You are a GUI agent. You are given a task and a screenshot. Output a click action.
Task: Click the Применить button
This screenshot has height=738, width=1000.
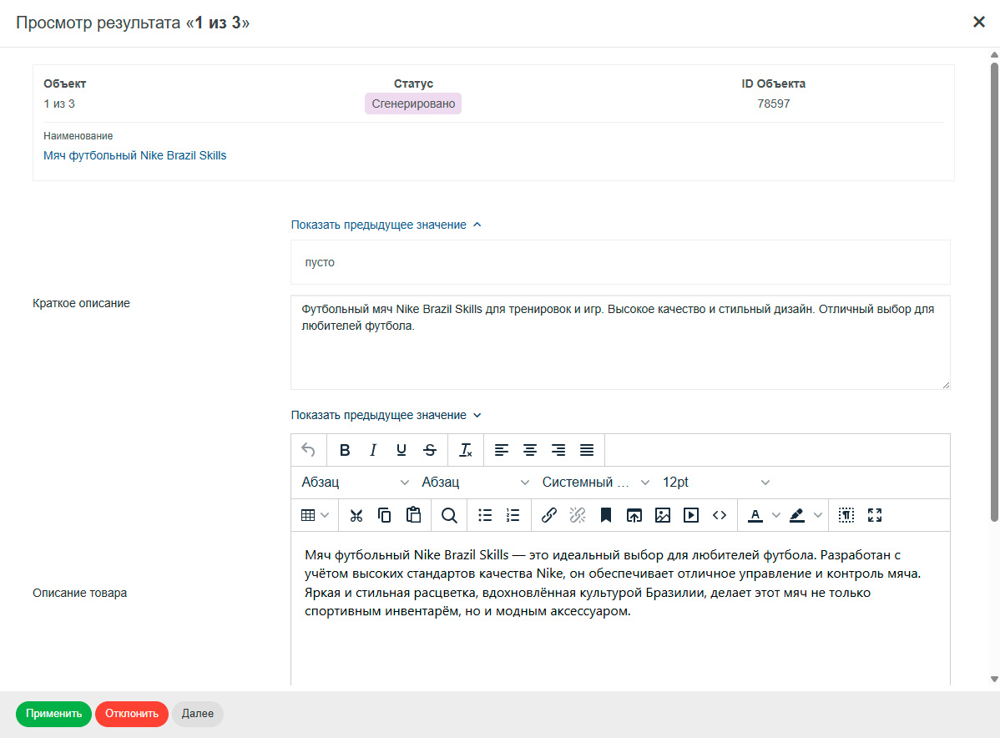tap(53, 713)
